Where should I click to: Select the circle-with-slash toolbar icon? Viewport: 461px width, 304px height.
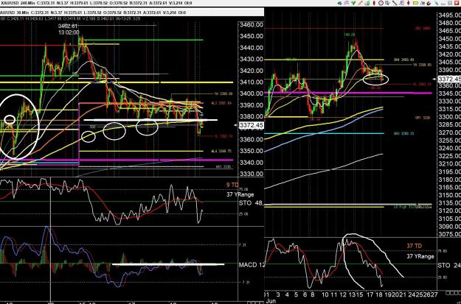tap(381, 3)
